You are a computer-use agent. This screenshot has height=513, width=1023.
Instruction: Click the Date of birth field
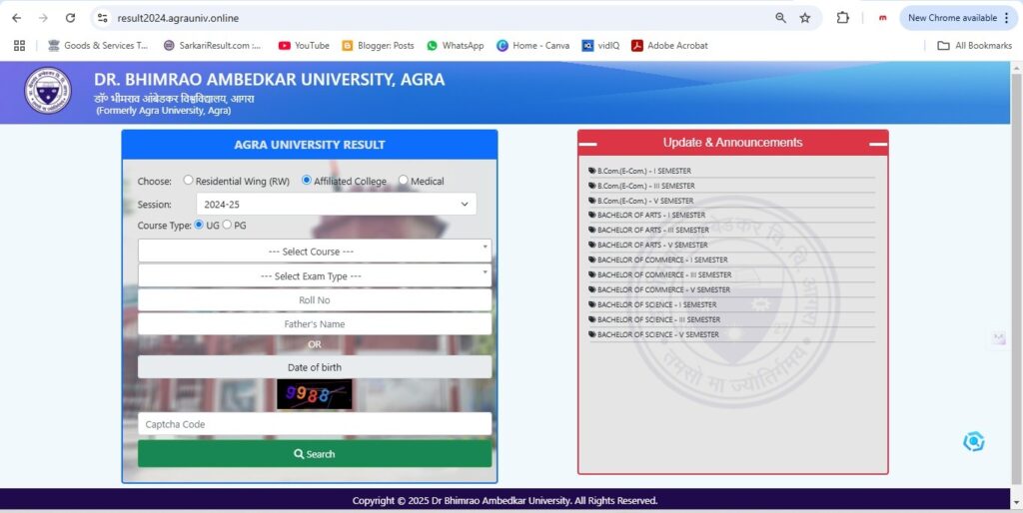pyautogui.click(x=315, y=367)
